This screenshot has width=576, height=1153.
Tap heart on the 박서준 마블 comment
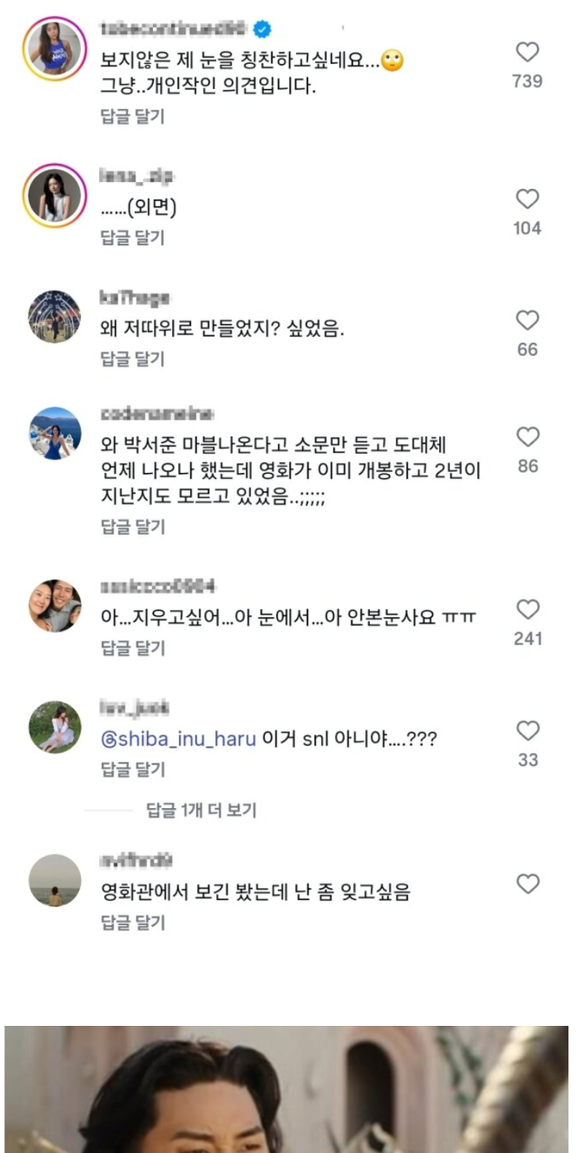[527, 437]
